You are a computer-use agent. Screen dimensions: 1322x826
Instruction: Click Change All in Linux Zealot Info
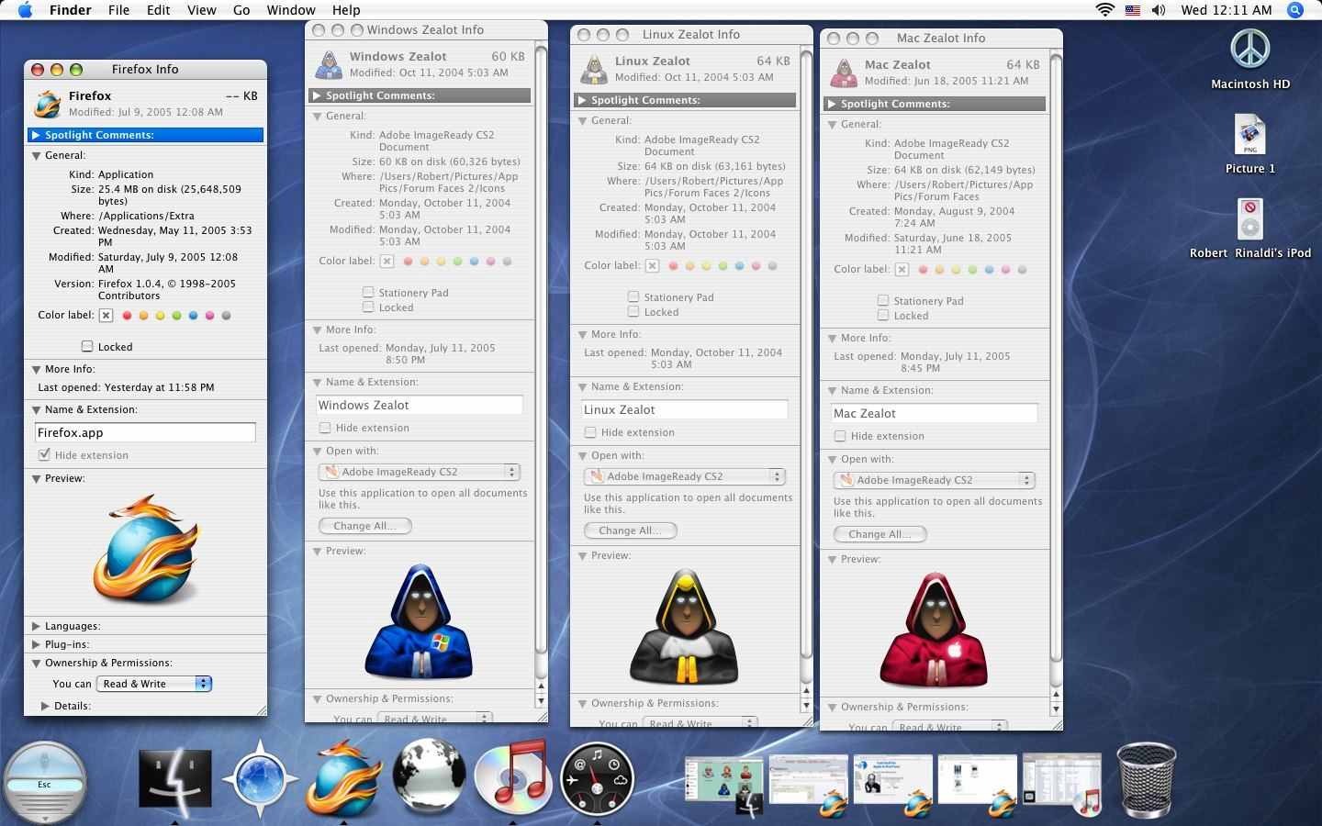tap(630, 530)
